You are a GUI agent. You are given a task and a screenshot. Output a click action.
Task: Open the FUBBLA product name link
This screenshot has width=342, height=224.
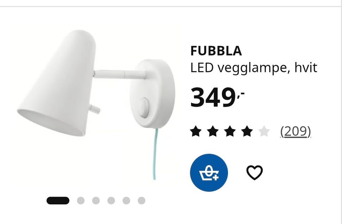click(x=216, y=51)
